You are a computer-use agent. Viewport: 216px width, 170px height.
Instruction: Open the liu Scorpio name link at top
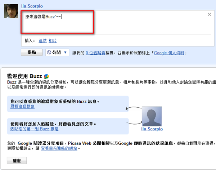pos(32,6)
